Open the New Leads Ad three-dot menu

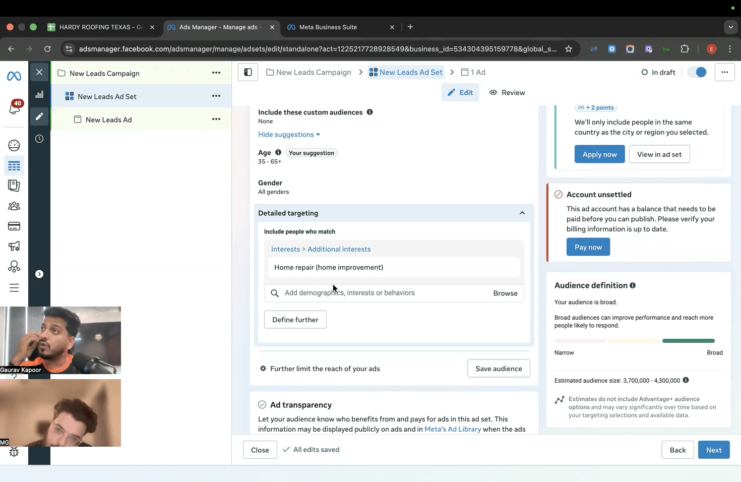click(216, 119)
